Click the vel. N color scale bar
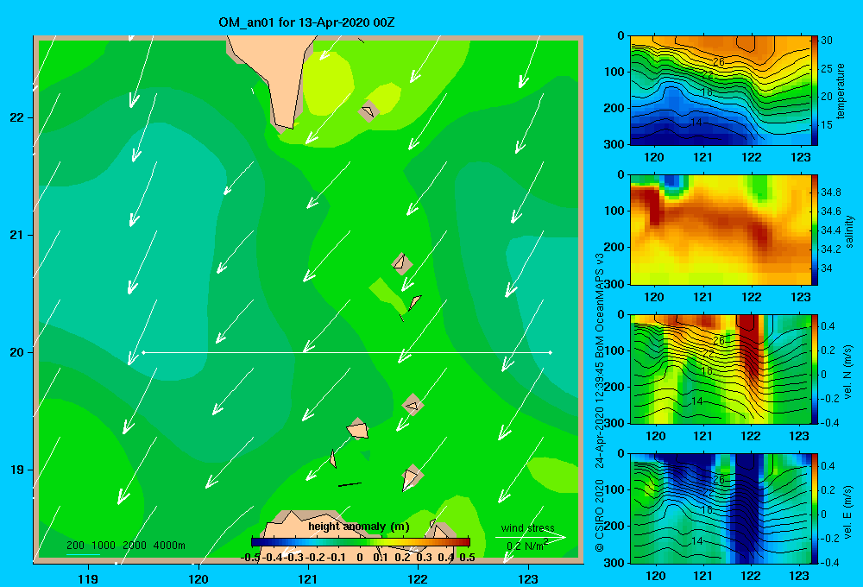The width and height of the screenshot is (863, 587). [x=815, y=369]
